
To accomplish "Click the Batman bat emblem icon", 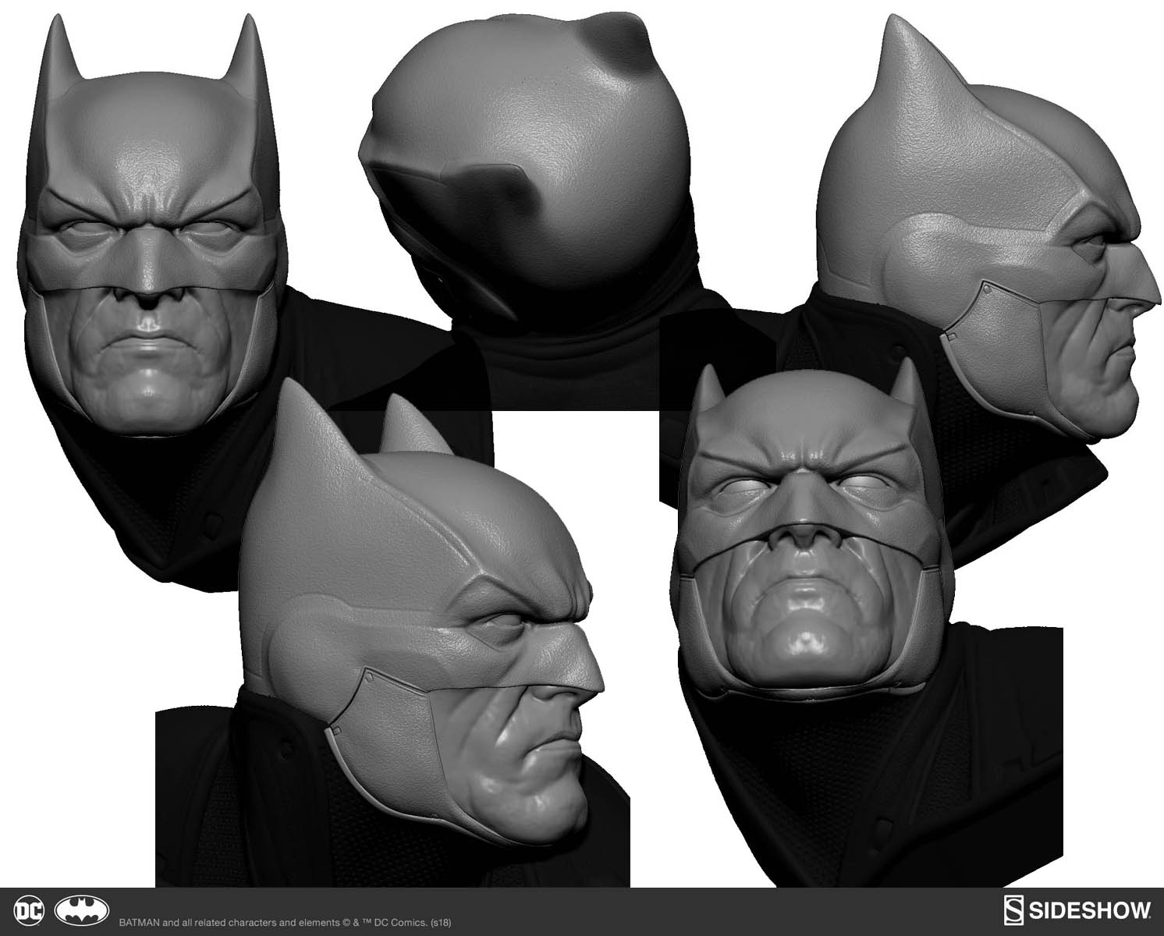I will coord(83,911).
